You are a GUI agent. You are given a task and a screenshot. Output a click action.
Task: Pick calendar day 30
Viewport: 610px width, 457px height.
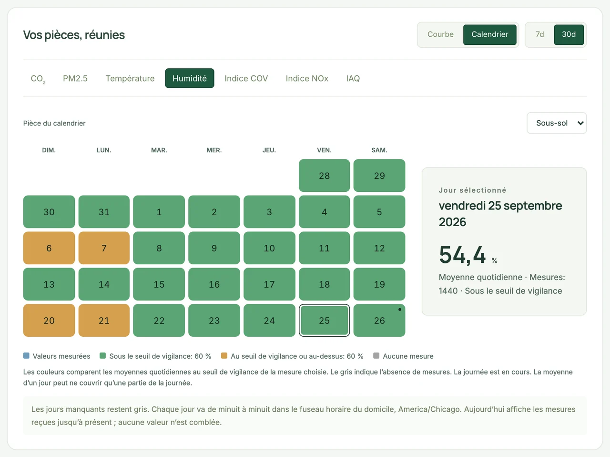point(49,212)
